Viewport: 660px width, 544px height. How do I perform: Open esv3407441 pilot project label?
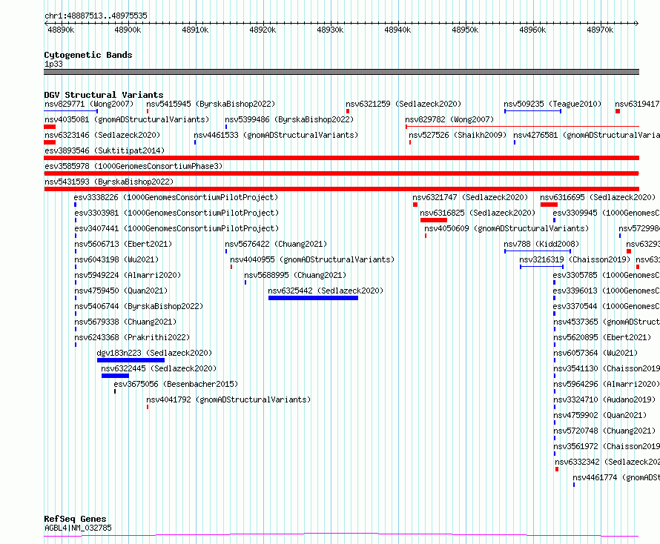(x=176, y=228)
